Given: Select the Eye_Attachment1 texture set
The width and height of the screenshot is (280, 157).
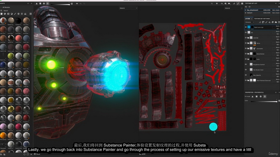Looking at the screenshot, I should point(262,10).
